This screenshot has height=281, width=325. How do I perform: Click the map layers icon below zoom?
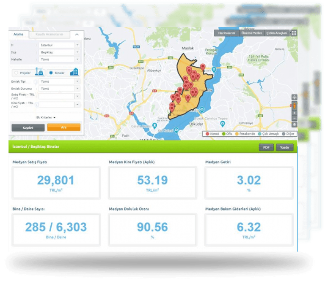[x=295, y=124]
